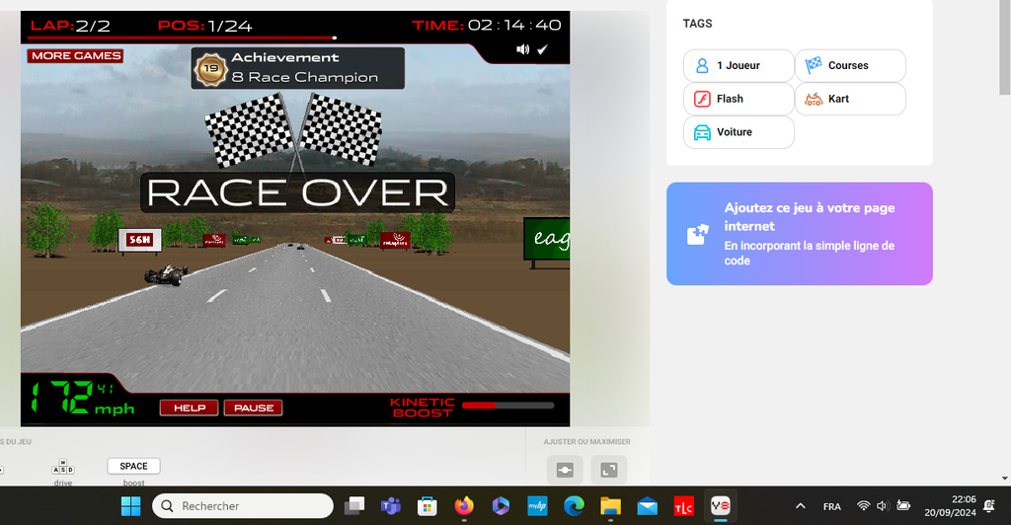Open FRA keyboard language selector

832,506
